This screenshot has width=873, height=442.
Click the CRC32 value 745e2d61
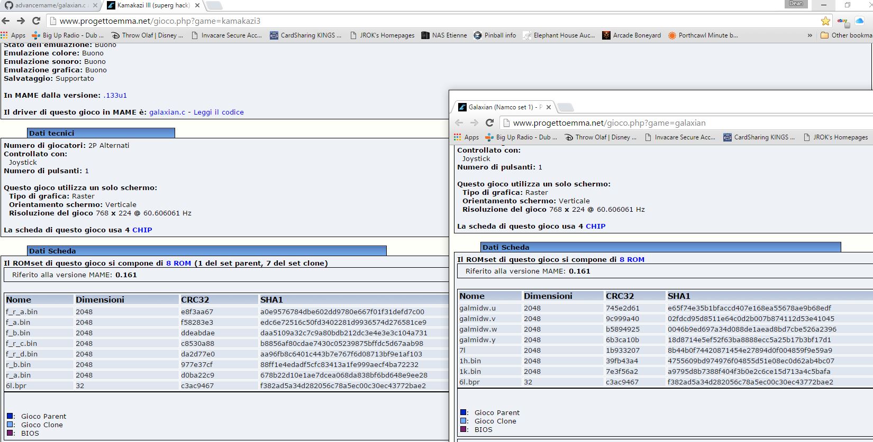(622, 308)
